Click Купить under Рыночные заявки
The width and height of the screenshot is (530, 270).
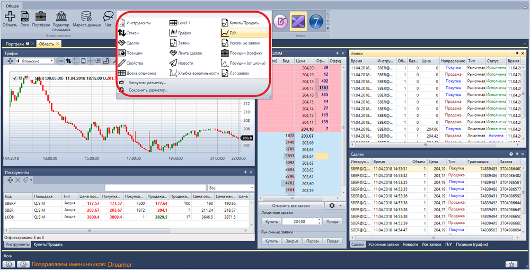[x=271, y=241]
